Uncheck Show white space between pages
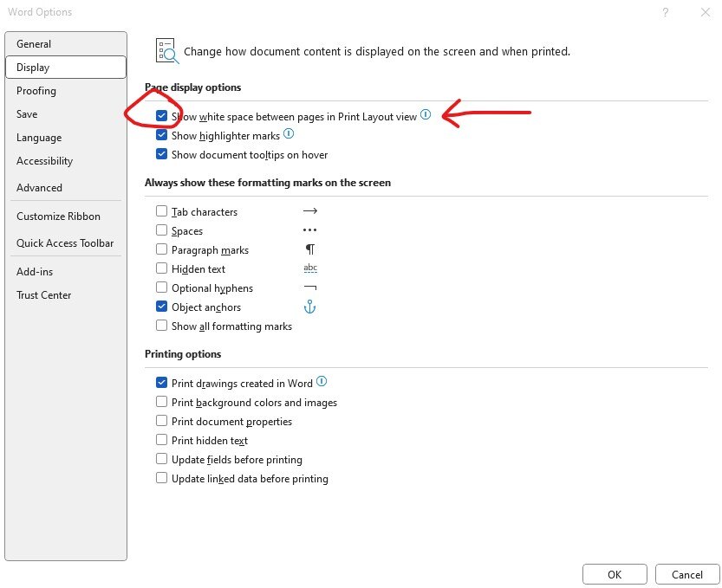722x588 pixels. point(161,115)
